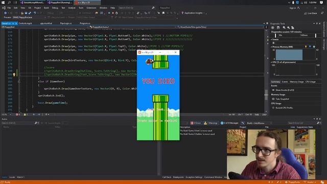Screen dimensions: 327x184
Task: Pause debugging with Break All icon
Action: [109, 13]
